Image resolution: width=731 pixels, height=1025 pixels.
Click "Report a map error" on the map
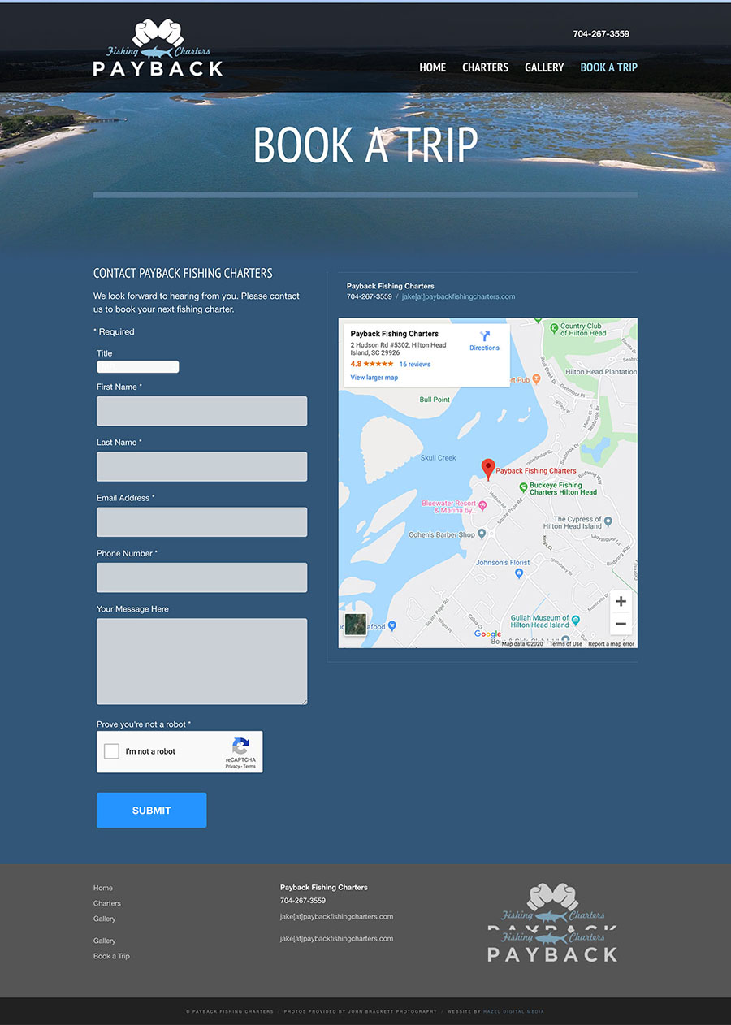(x=612, y=644)
